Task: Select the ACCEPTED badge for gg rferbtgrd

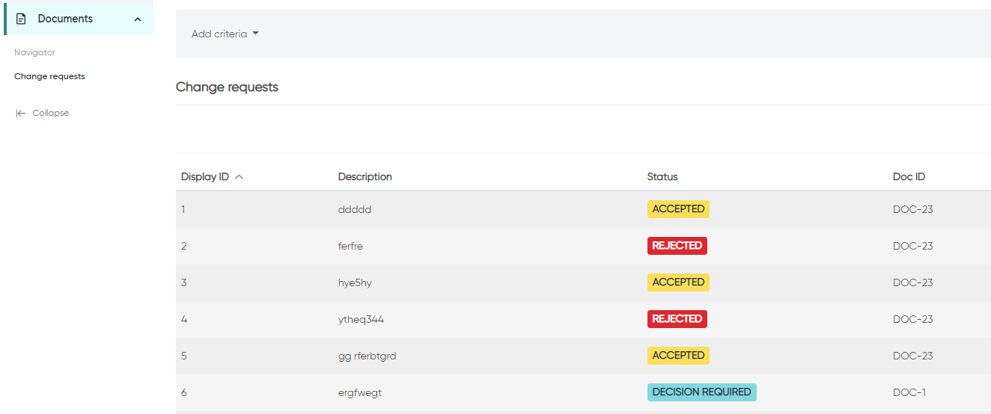Action: coord(678,356)
